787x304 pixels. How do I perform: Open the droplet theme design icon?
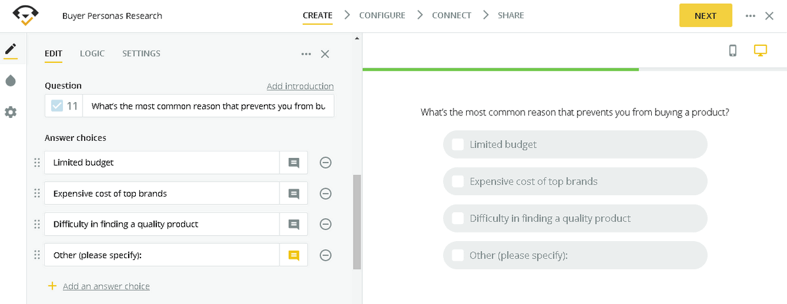pos(11,81)
